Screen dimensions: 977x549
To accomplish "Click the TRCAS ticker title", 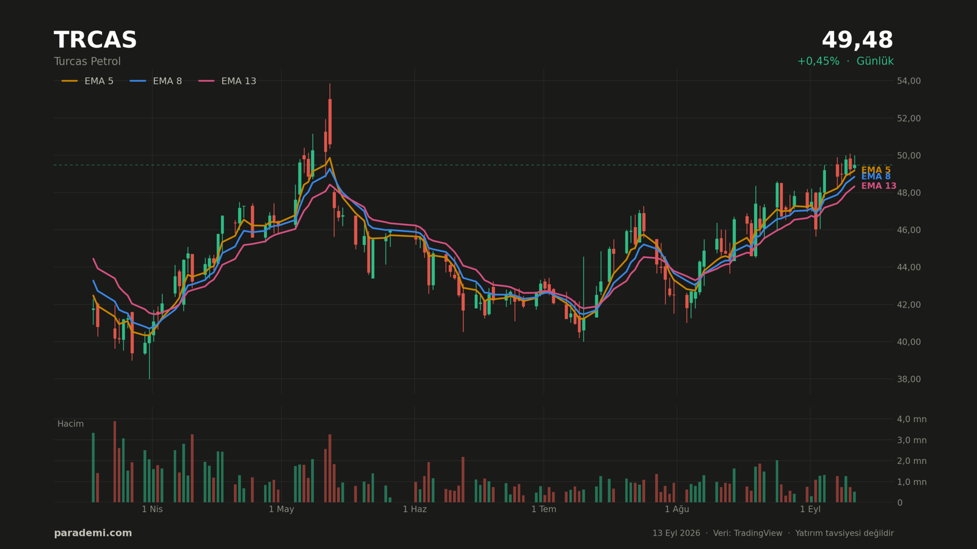I will pyautogui.click(x=95, y=40).
